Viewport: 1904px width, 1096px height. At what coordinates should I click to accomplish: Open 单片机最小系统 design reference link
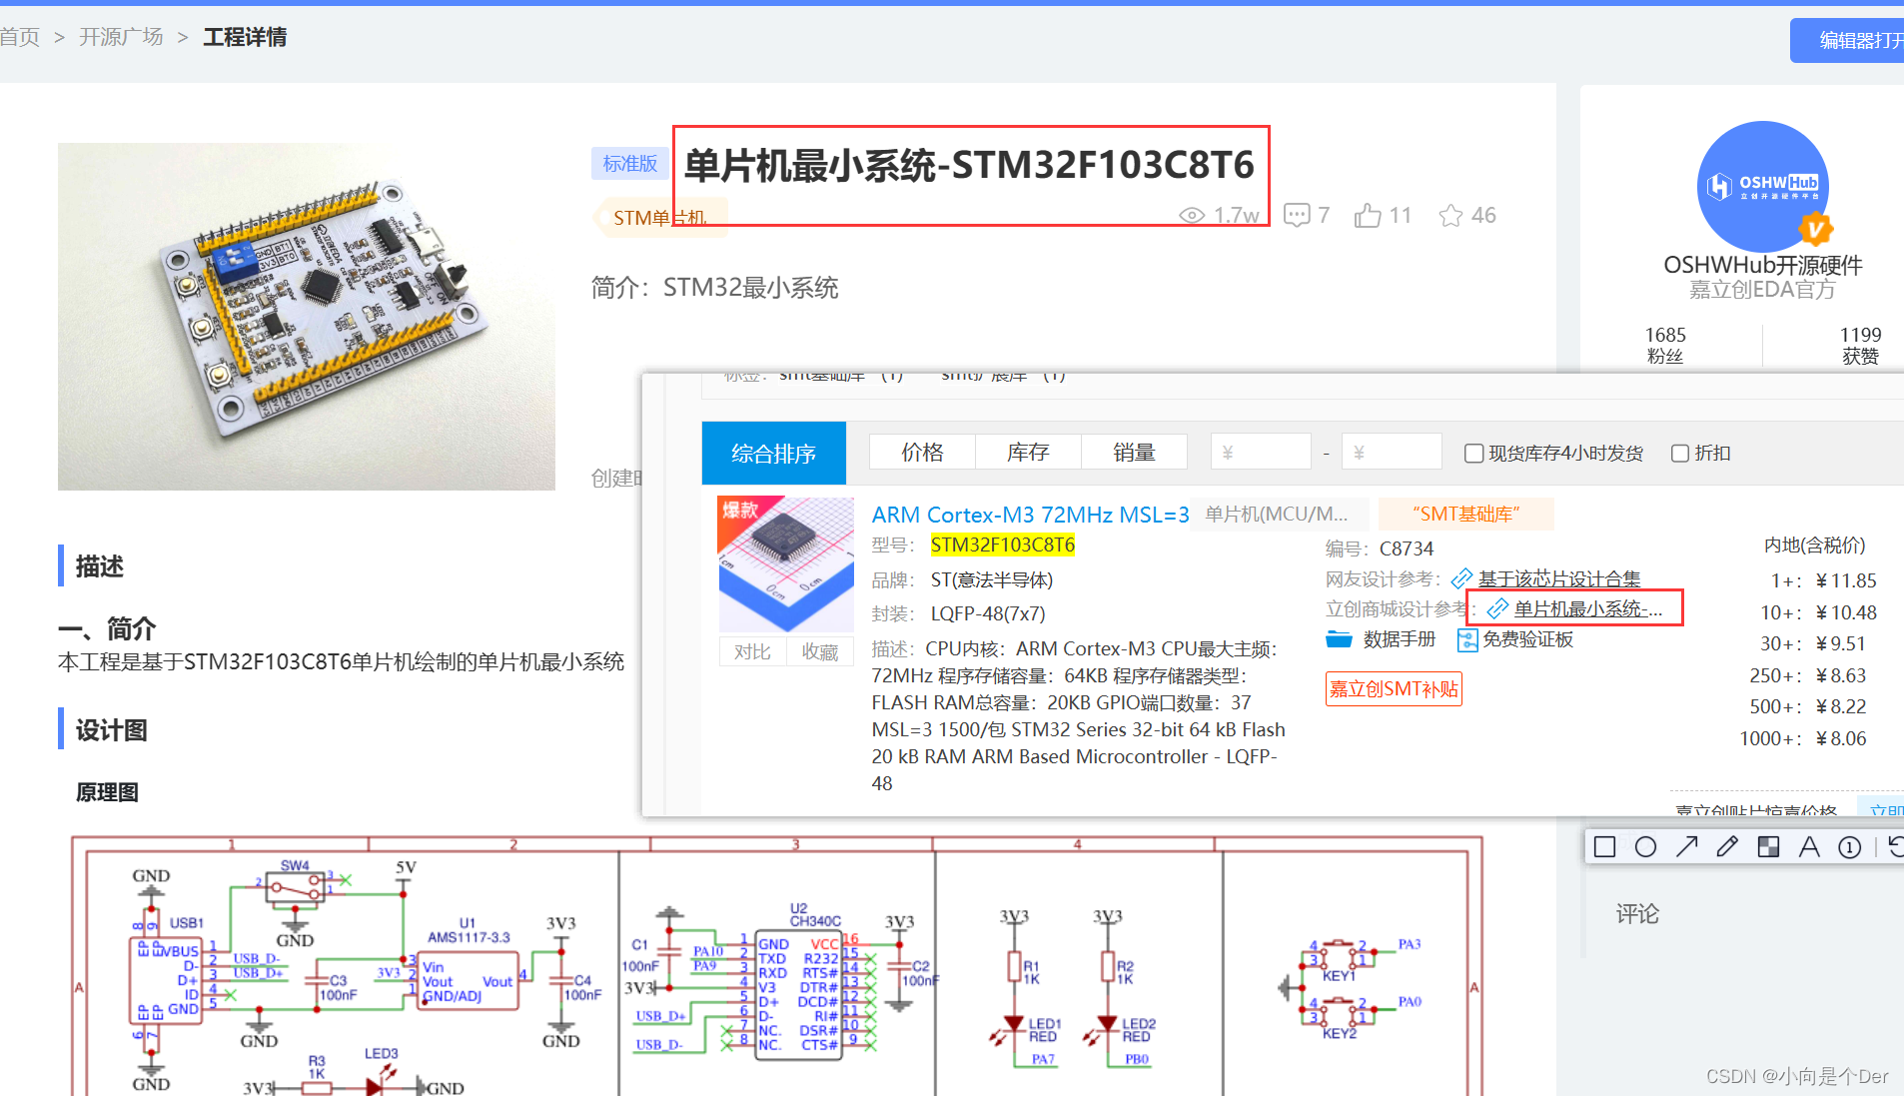(1587, 608)
